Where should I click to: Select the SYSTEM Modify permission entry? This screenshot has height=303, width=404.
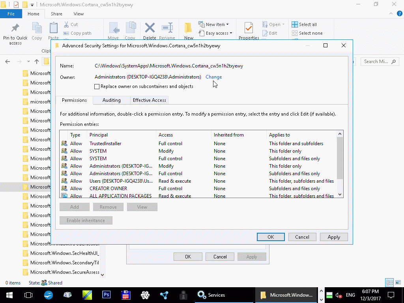(198, 151)
